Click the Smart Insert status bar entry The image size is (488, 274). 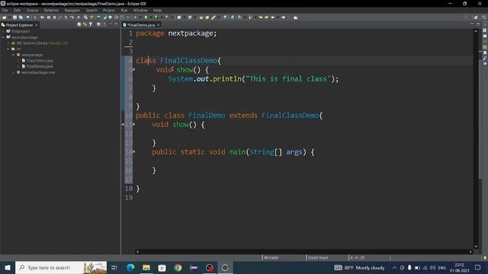coord(318,257)
